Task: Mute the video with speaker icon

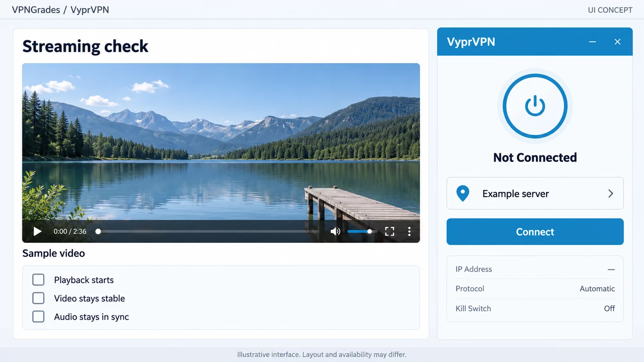Action: (335, 231)
